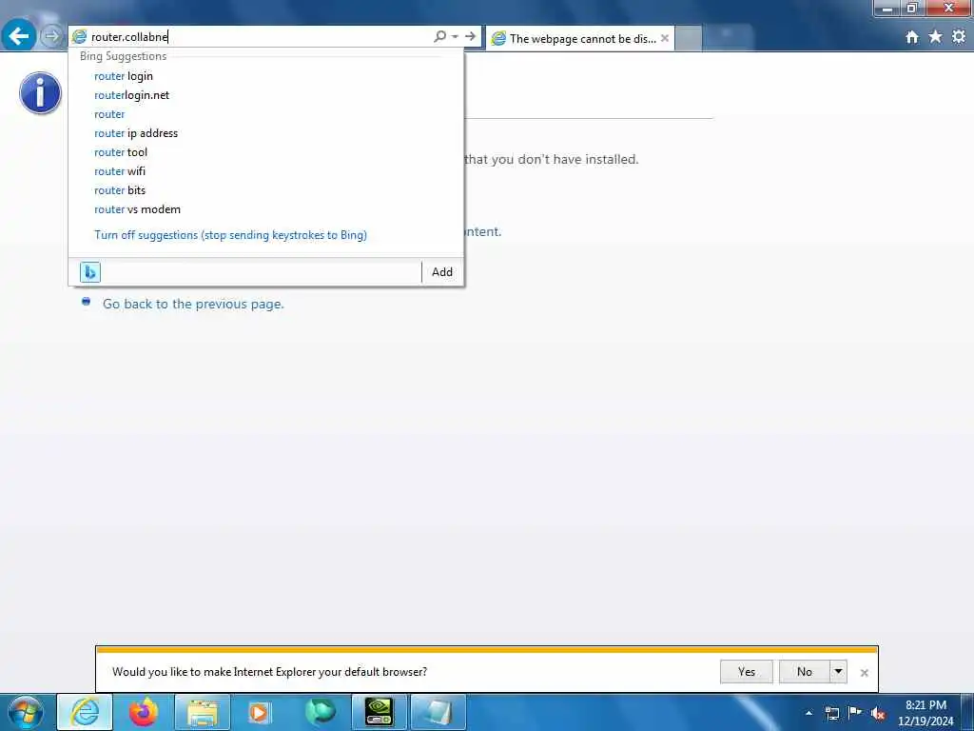Open the Windows Start menu

26,712
